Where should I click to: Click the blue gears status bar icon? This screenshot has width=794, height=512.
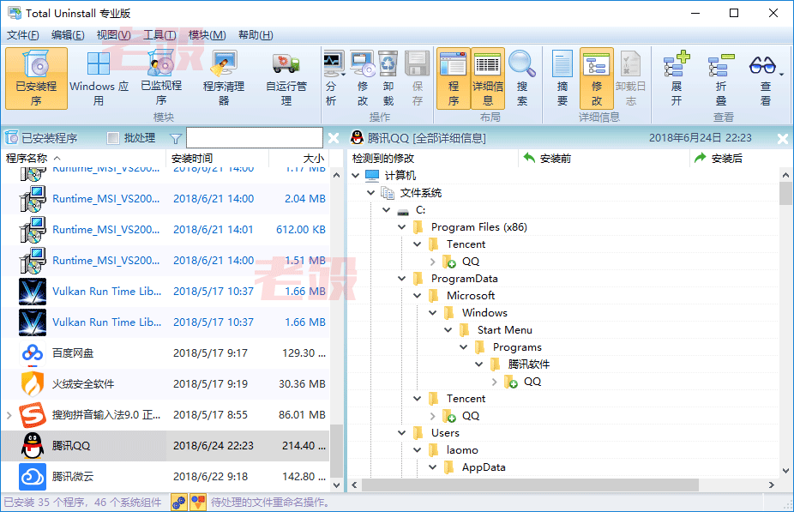point(178,503)
